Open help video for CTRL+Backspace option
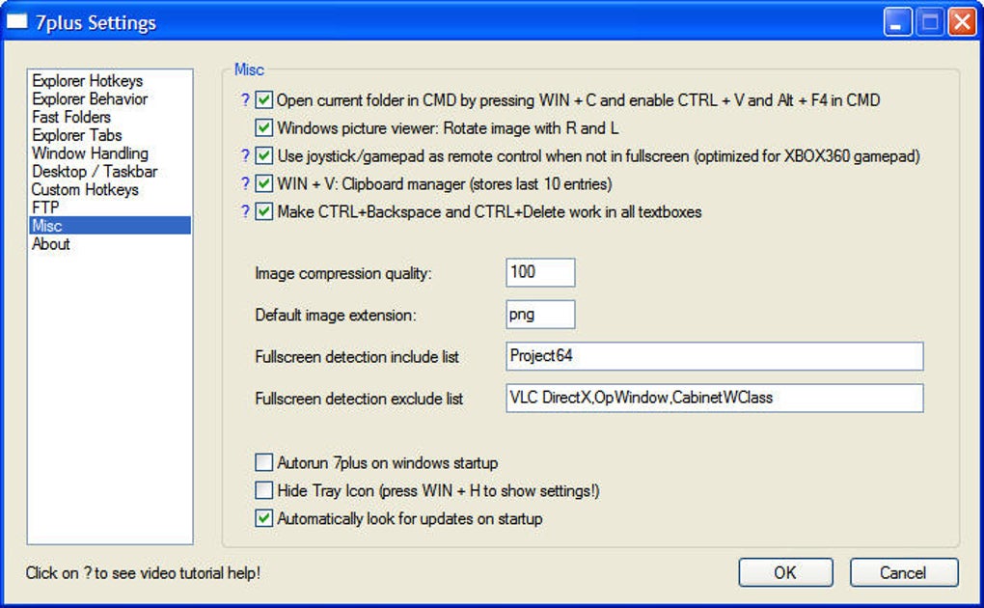 [x=245, y=211]
